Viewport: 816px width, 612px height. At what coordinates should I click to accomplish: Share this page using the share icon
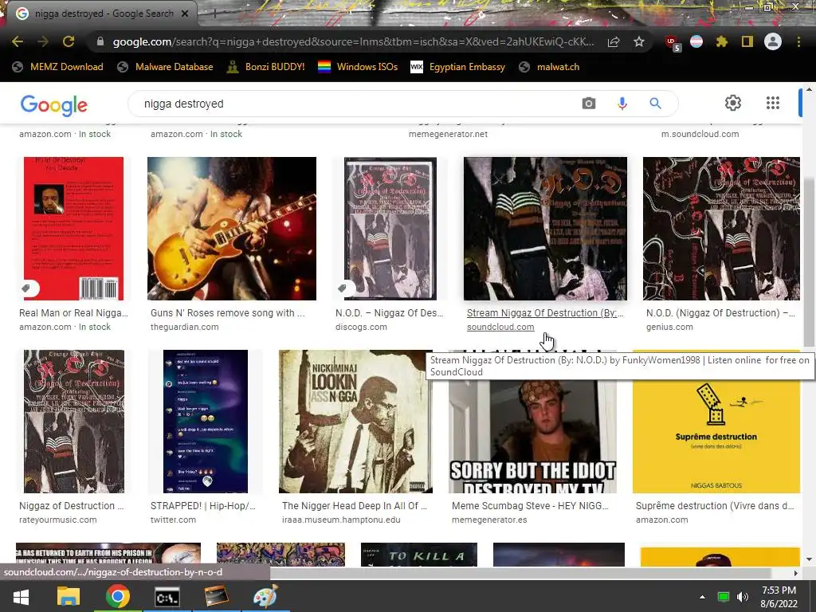point(614,41)
